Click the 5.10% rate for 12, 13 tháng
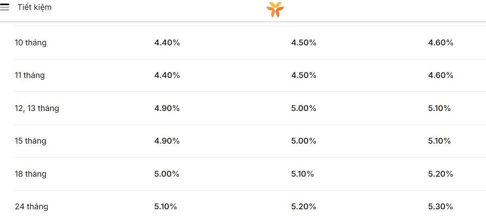This screenshot has width=486, height=222. click(x=439, y=108)
